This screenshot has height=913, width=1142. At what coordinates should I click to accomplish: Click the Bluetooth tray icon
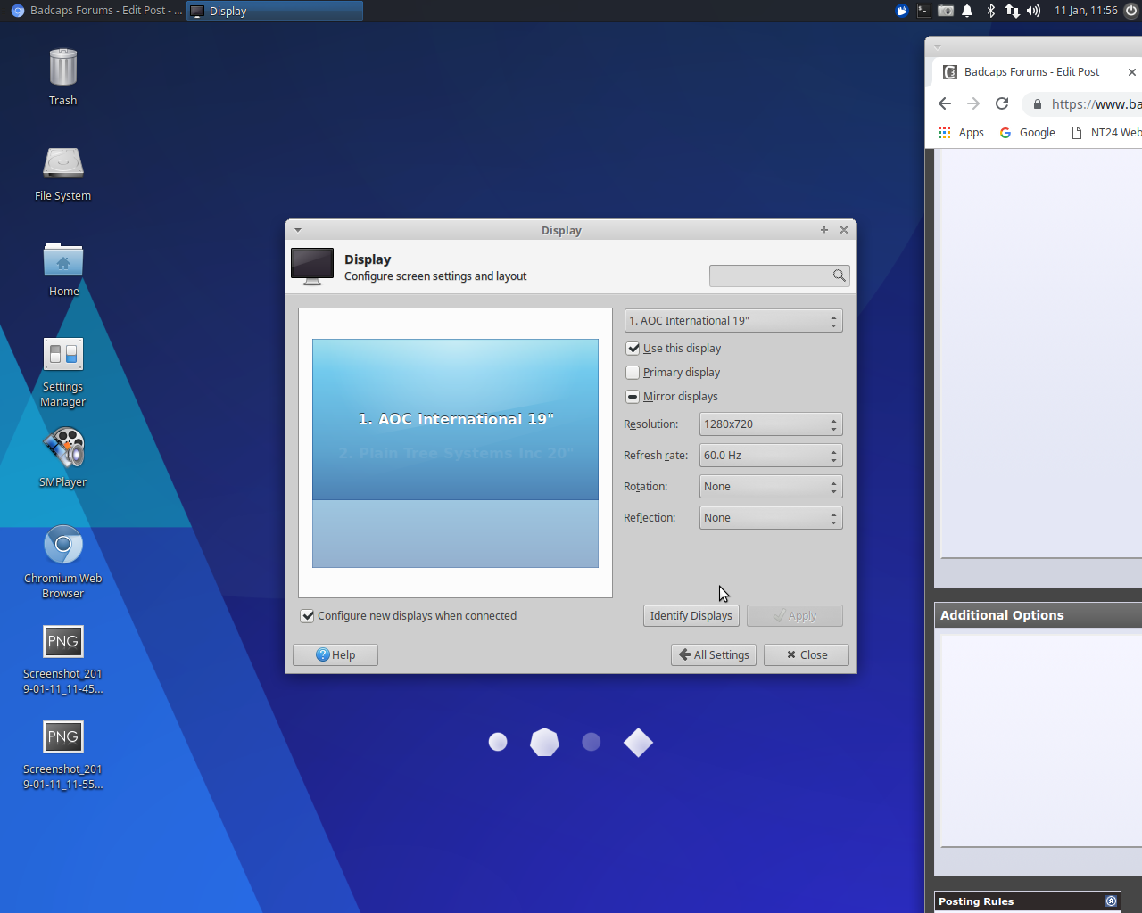tap(990, 11)
